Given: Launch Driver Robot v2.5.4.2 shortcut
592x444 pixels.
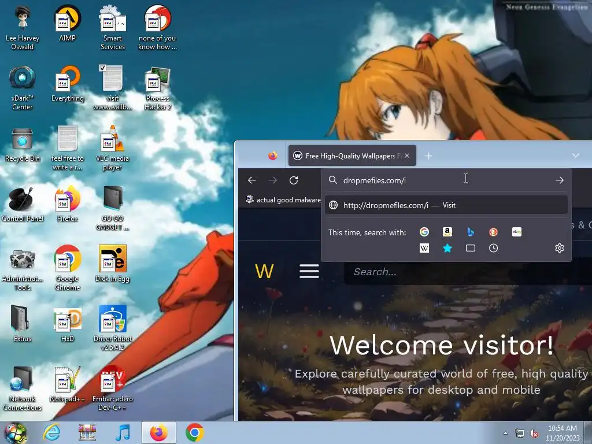Looking at the screenshot, I should (x=113, y=328).
